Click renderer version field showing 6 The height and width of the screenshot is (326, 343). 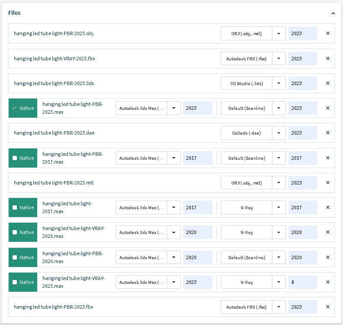(x=302, y=282)
